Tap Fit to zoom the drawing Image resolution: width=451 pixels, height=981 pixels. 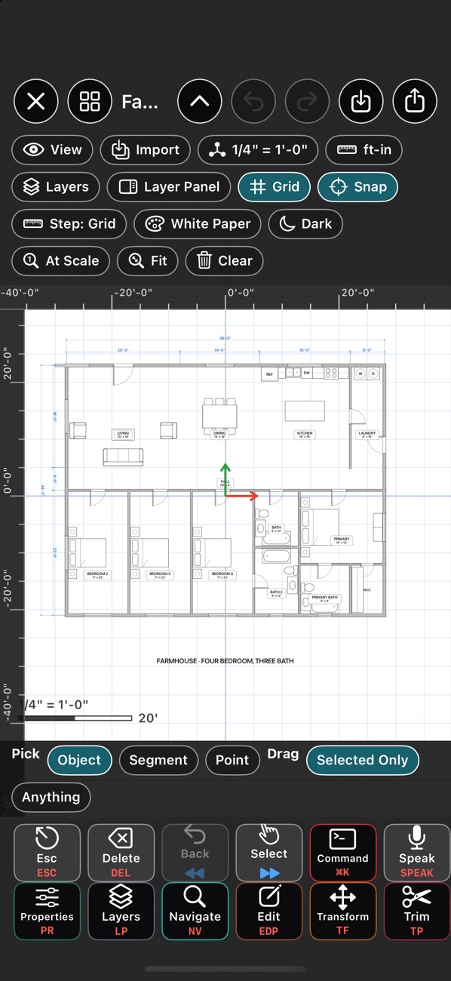pyautogui.click(x=147, y=260)
